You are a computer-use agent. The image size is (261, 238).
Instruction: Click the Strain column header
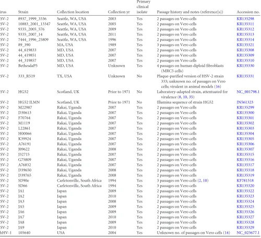tap(23, 12)
